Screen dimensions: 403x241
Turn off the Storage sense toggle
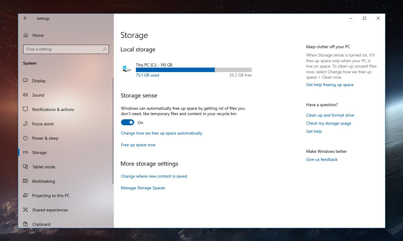click(128, 123)
